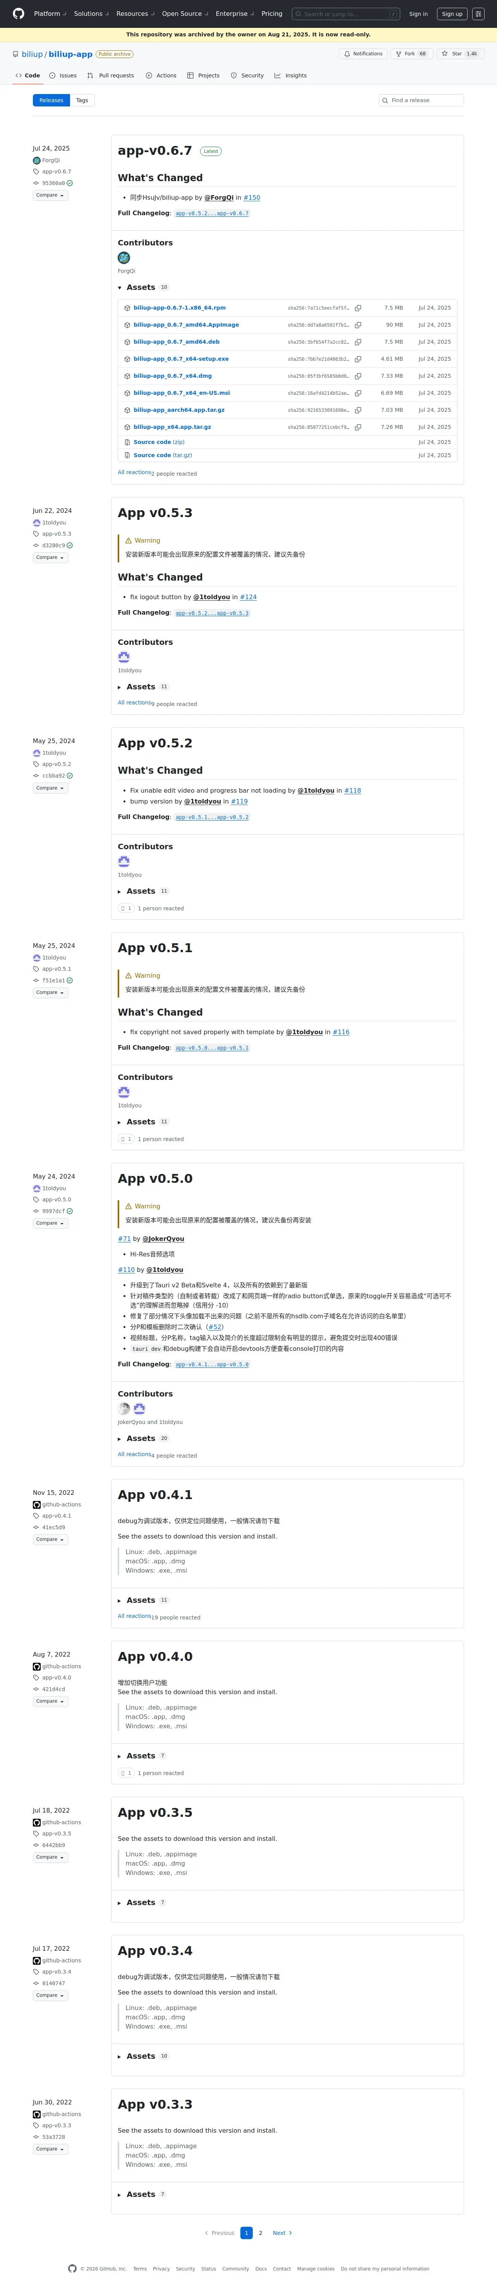Copy sha256 of biliup-app_aarch64.app.tar.gz

[358, 410]
